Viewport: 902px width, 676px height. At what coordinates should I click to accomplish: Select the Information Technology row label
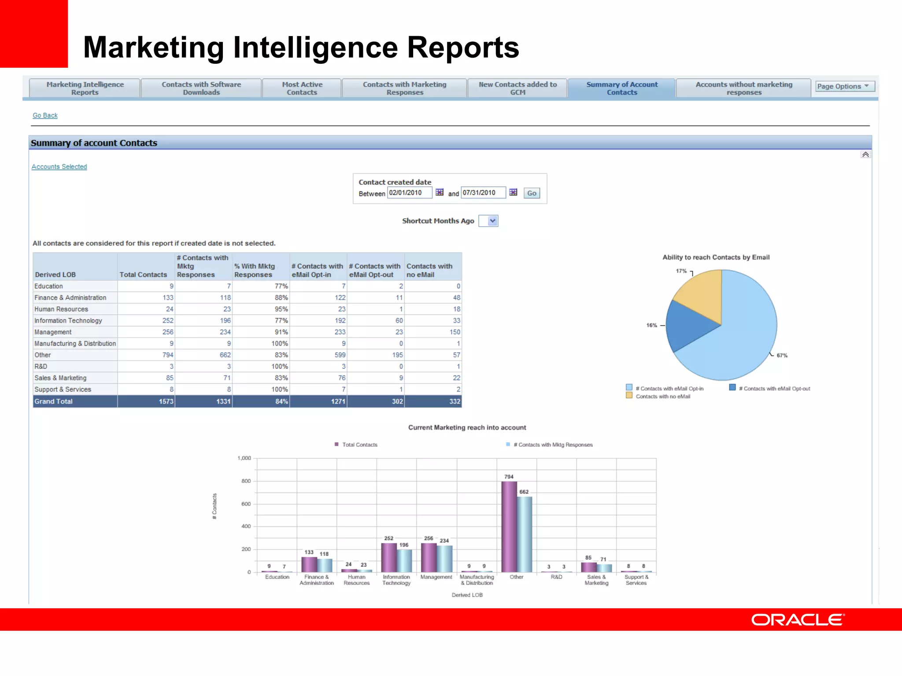click(x=68, y=320)
